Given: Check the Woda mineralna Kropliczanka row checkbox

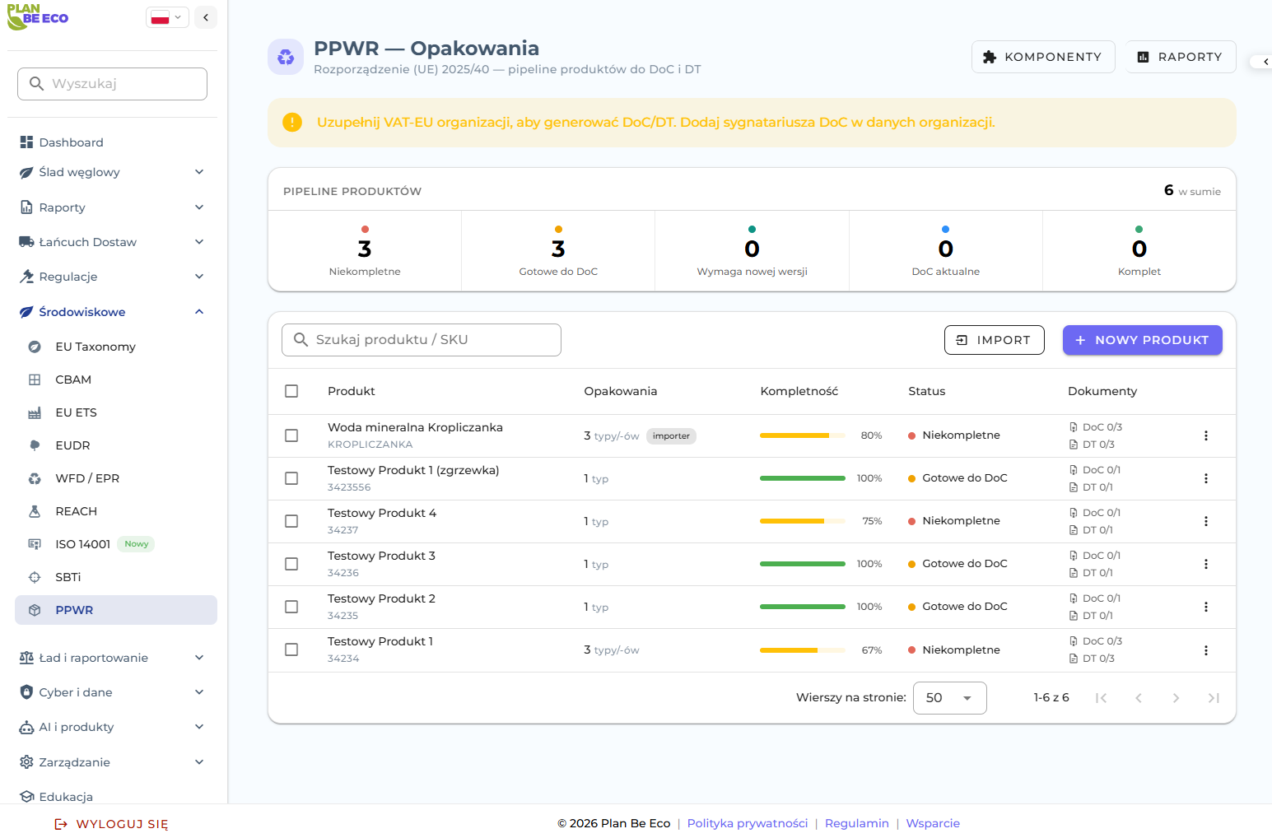Looking at the screenshot, I should pos(291,435).
